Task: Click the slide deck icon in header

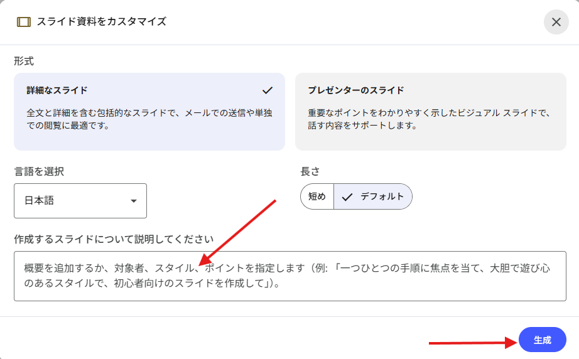Action: 24,22
